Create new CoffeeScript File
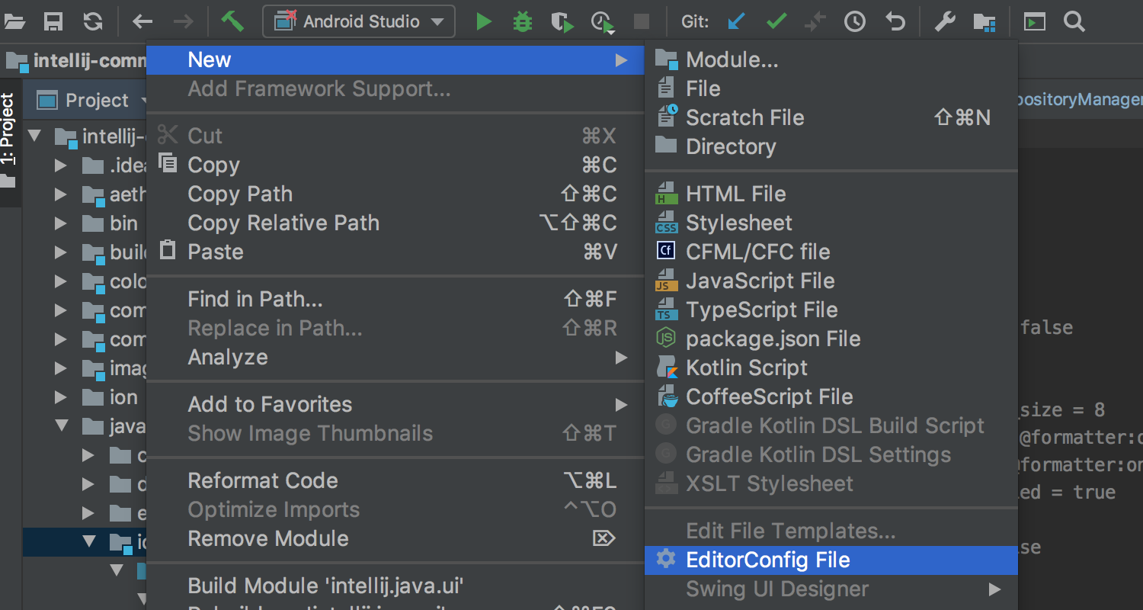This screenshot has width=1143, height=610. tap(831, 396)
